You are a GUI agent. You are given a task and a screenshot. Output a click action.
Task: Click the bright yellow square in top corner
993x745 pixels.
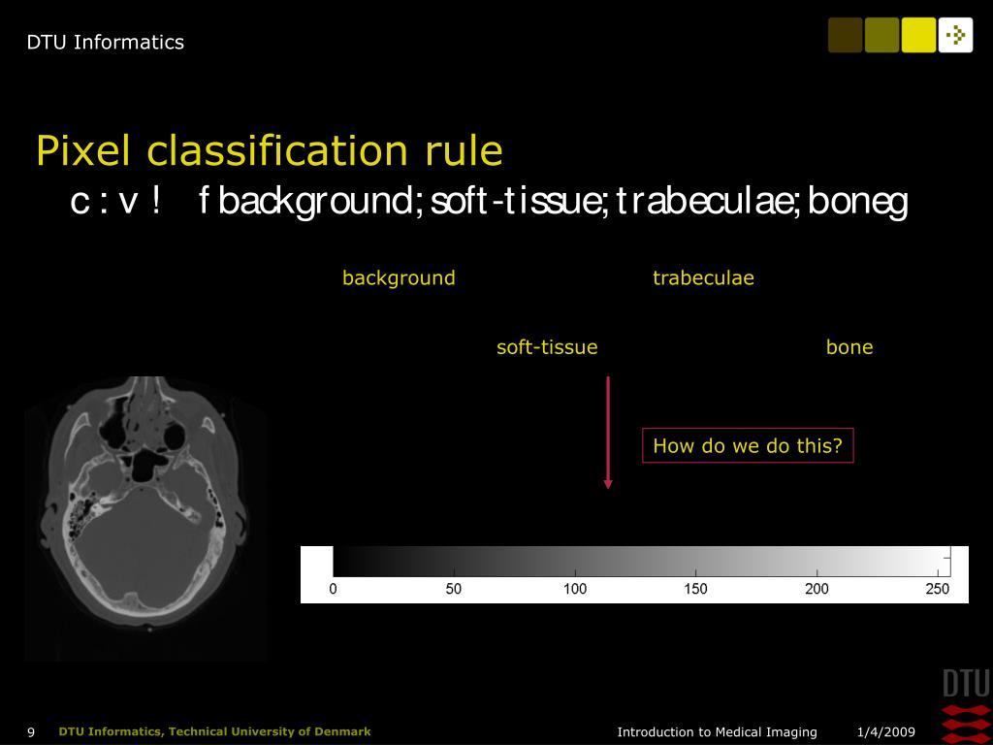pyautogui.click(x=918, y=35)
